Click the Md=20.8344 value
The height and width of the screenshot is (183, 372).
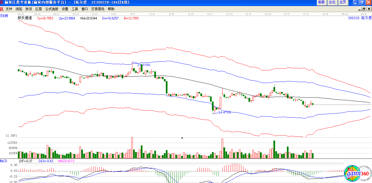[x=89, y=18]
